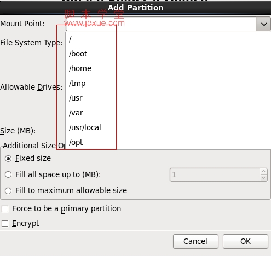The height and width of the screenshot is (256, 271).
Task: Increase the fill size spinner value
Action: (263, 172)
